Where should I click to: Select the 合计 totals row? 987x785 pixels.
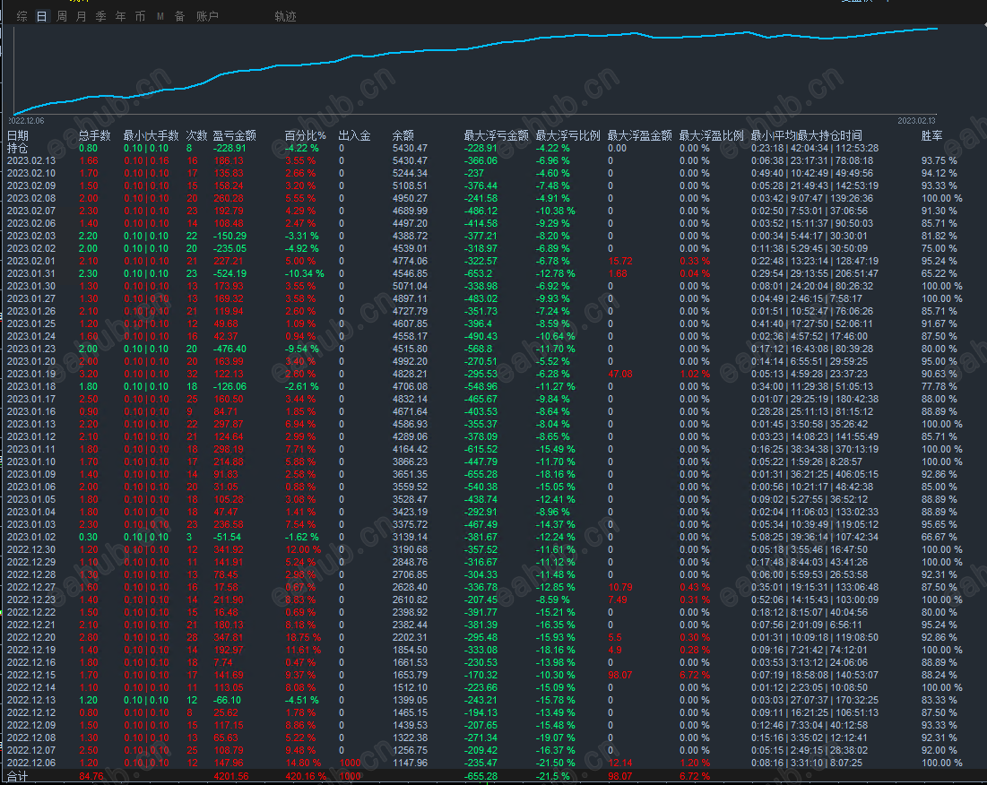(x=17, y=775)
